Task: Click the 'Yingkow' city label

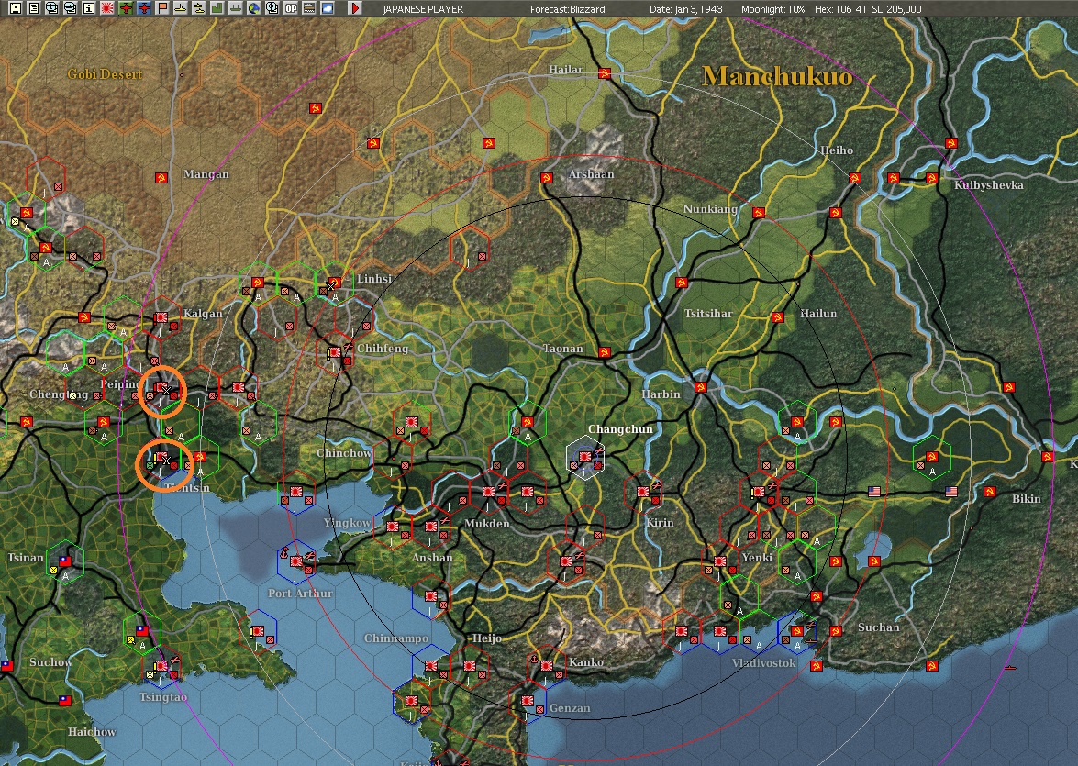Action: click(x=347, y=523)
